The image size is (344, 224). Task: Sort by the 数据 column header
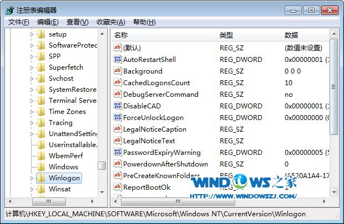[x=305, y=35]
